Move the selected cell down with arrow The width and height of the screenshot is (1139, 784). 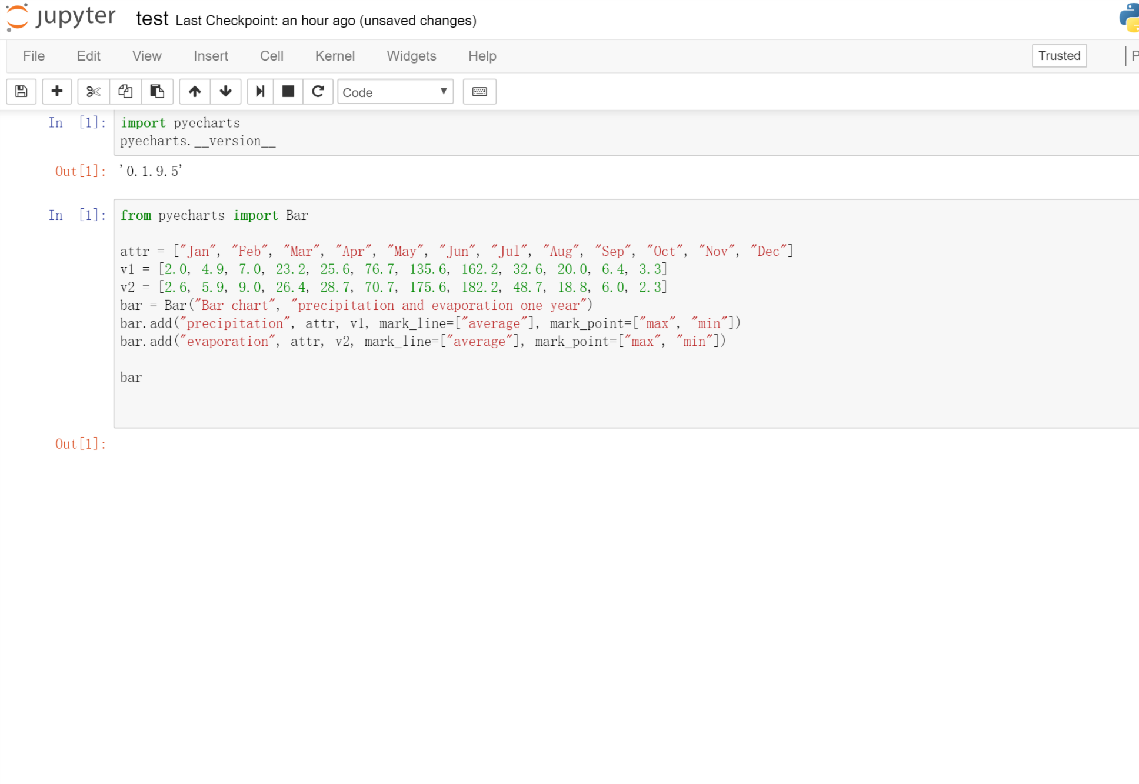(x=225, y=92)
